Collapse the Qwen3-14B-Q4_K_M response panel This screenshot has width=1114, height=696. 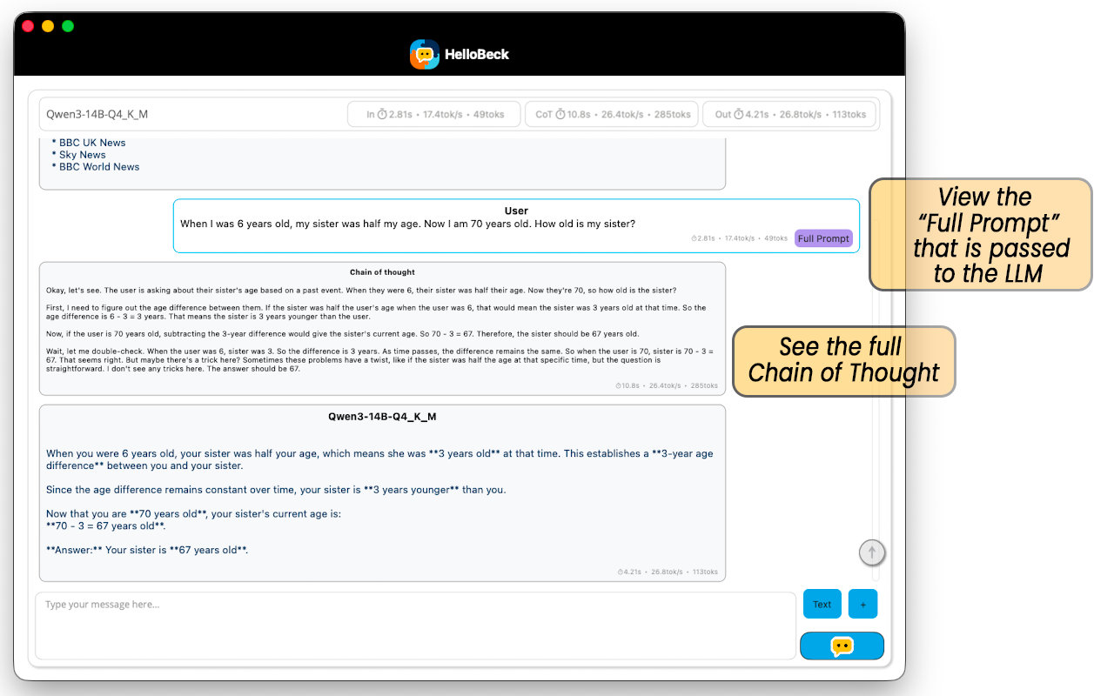tap(383, 416)
